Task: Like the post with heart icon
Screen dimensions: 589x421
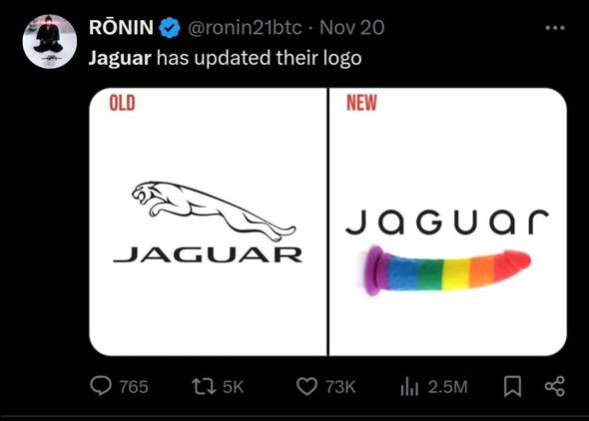Action: (306, 386)
